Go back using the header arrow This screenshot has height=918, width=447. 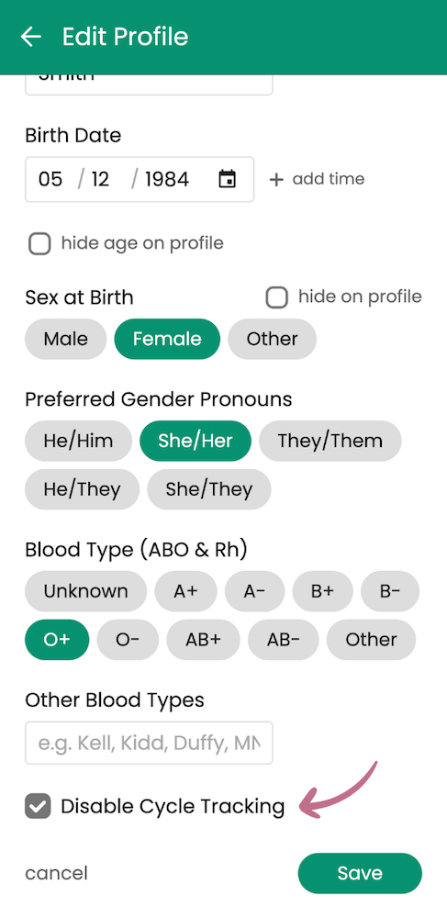pyautogui.click(x=31, y=37)
